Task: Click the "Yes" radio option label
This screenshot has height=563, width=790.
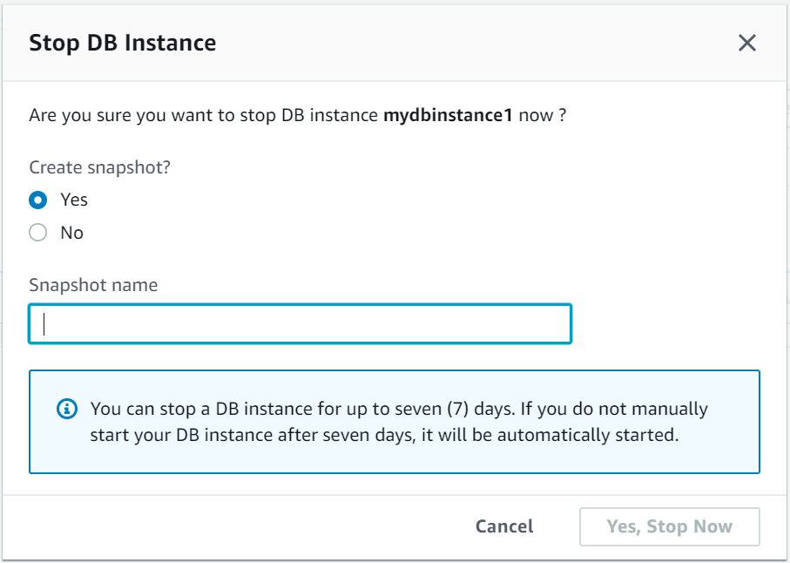Action: pyautogui.click(x=74, y=200)
